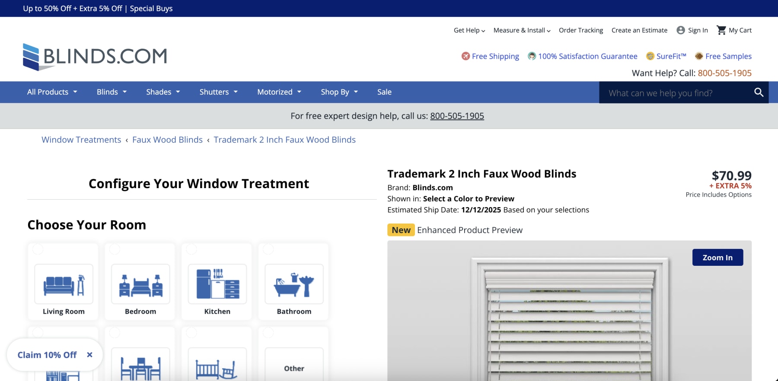Click the Special Buys promo banner

(x=98, y=8)
